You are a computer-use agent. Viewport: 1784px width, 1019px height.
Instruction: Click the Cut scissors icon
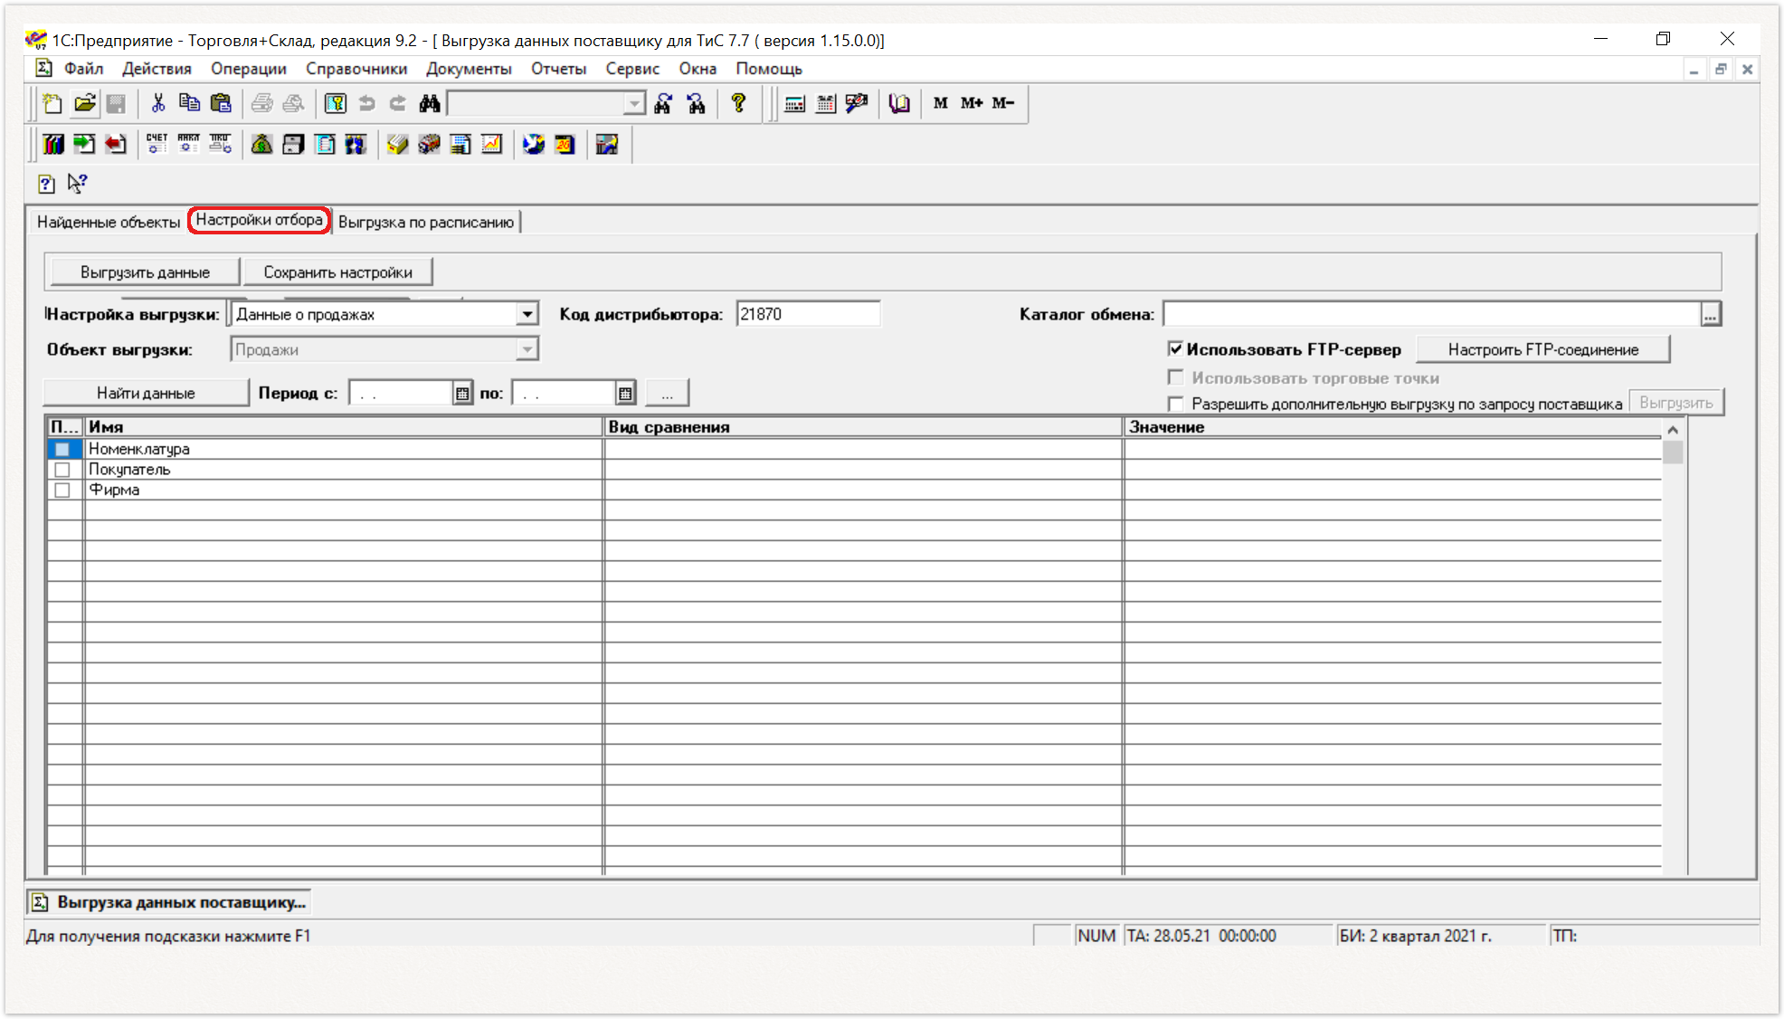pyautogui.click(x=158, y=103)
